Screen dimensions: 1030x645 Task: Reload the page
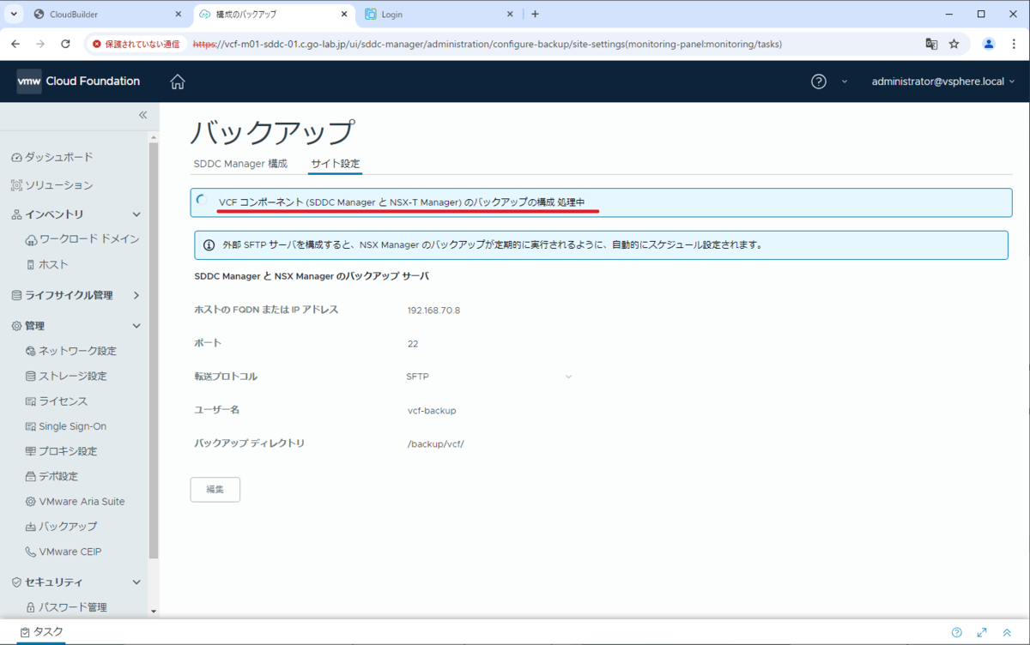[x=65, y=44]
